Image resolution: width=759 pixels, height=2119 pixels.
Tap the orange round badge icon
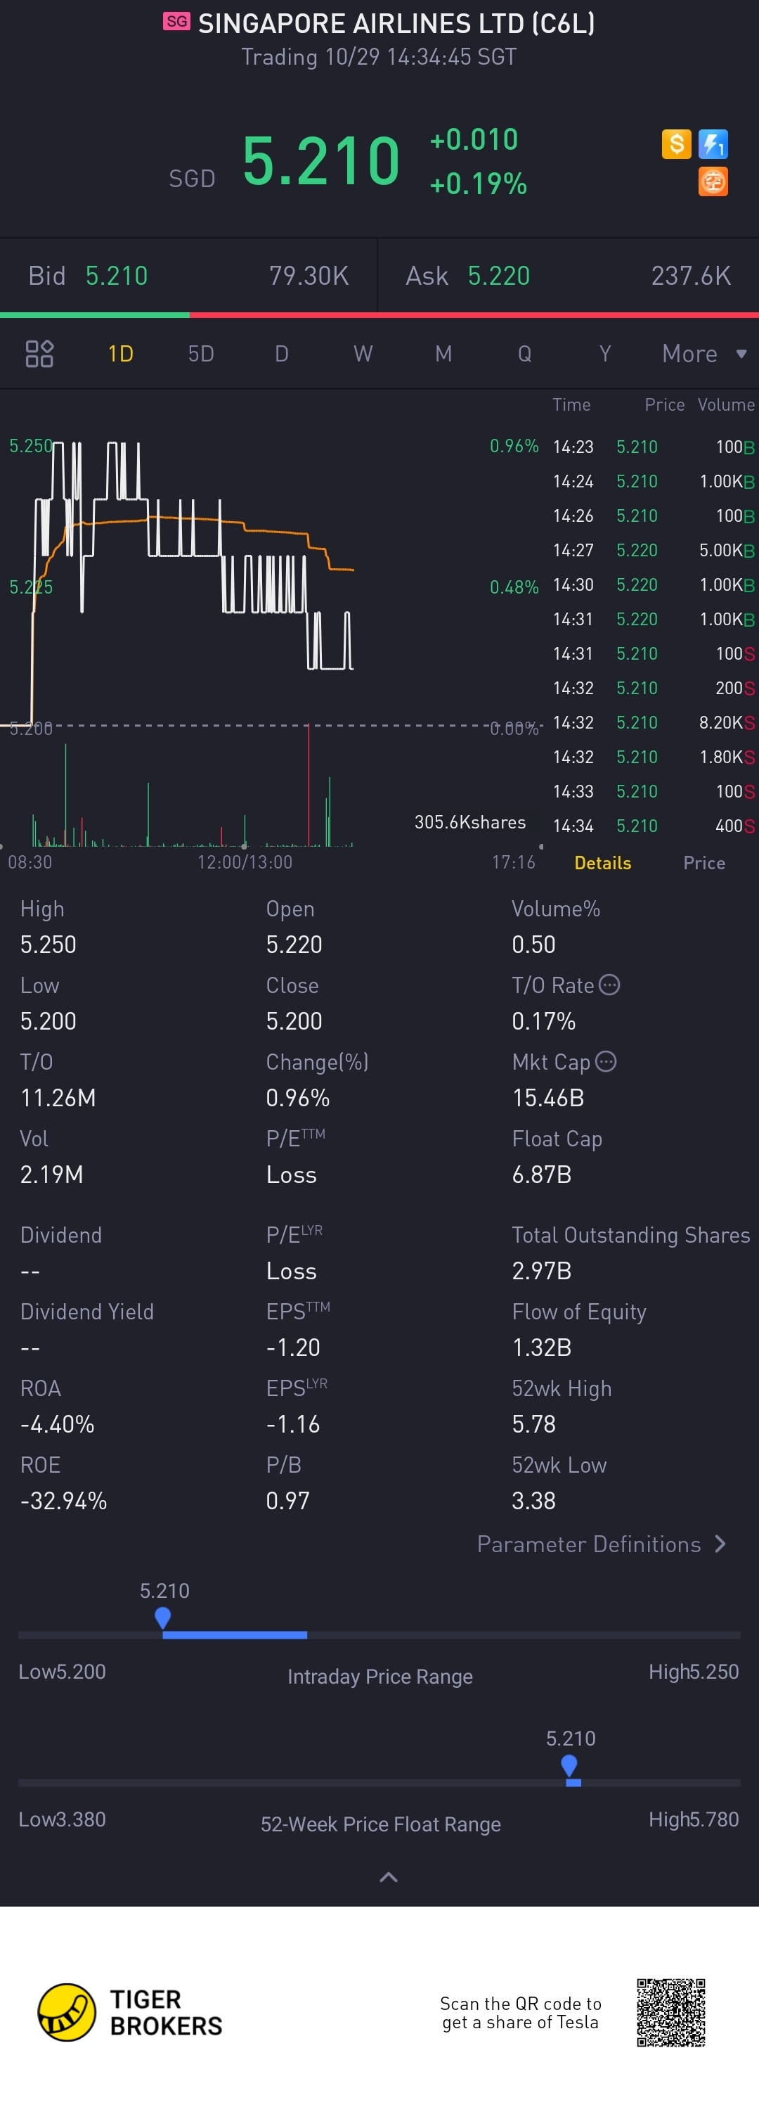712,181
